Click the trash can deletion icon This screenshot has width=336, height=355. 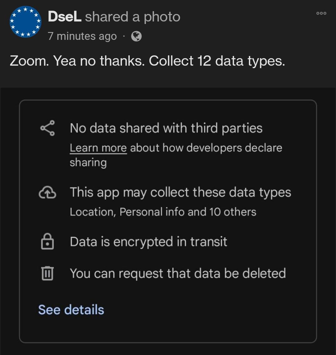(47, 274)
